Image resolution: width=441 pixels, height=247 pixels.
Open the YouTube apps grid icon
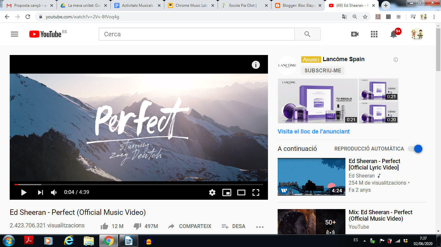pyautogui.click(x=374, y=34)
